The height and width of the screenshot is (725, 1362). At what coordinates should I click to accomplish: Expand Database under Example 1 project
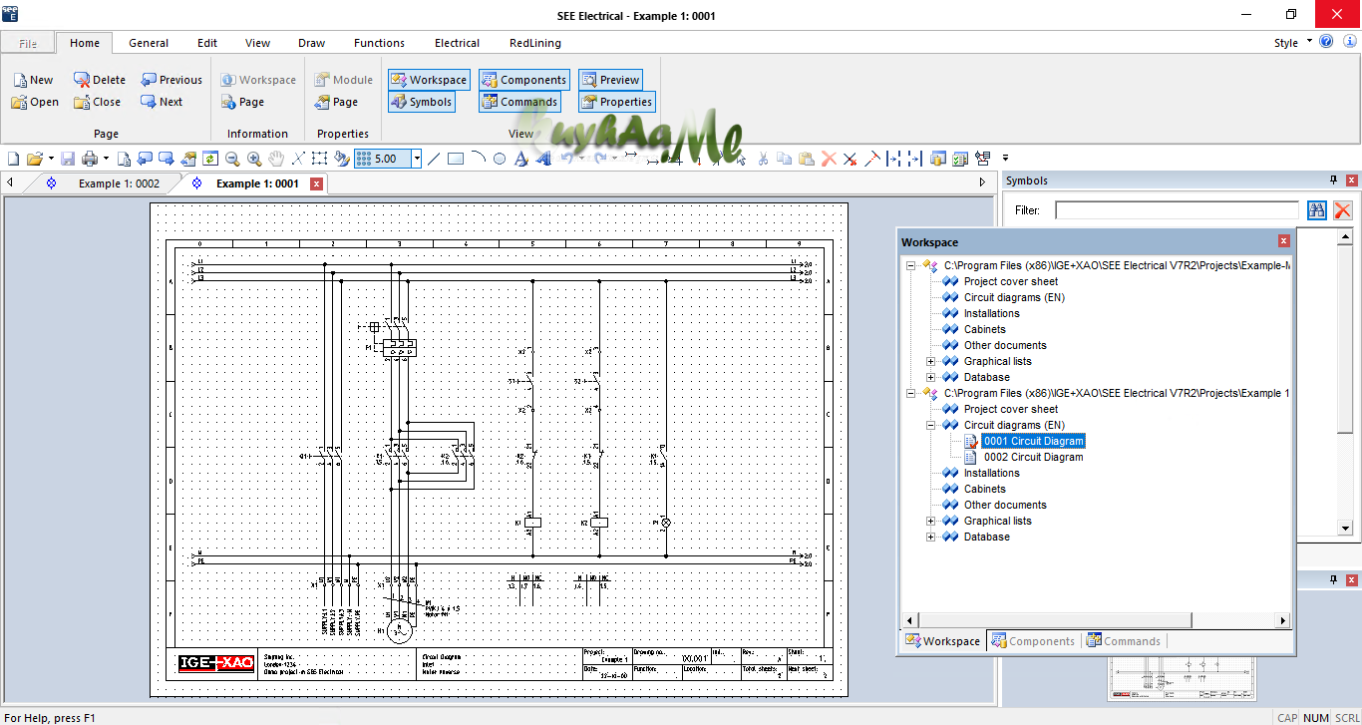[x=930, y=537]
